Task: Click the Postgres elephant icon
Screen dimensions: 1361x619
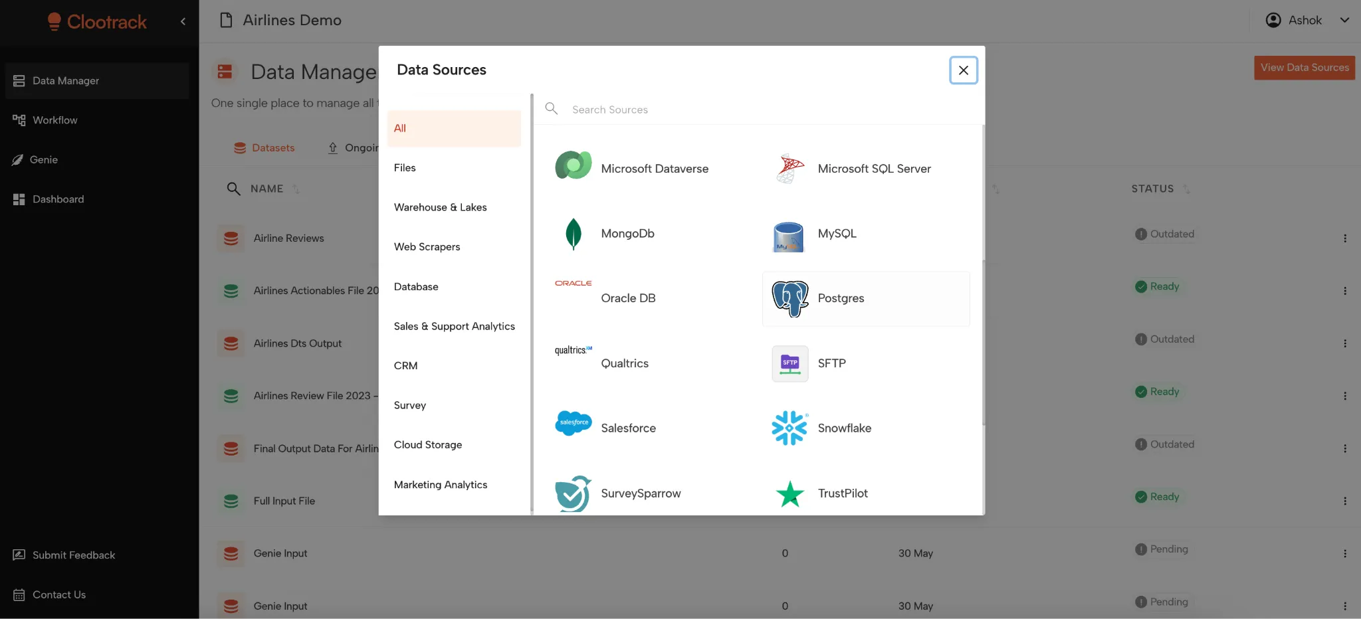Action: point(789,298)
